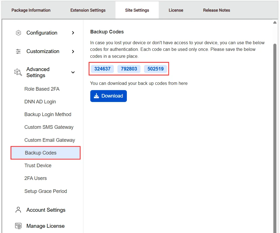Click the Download button for backup codes

point(108,96)
